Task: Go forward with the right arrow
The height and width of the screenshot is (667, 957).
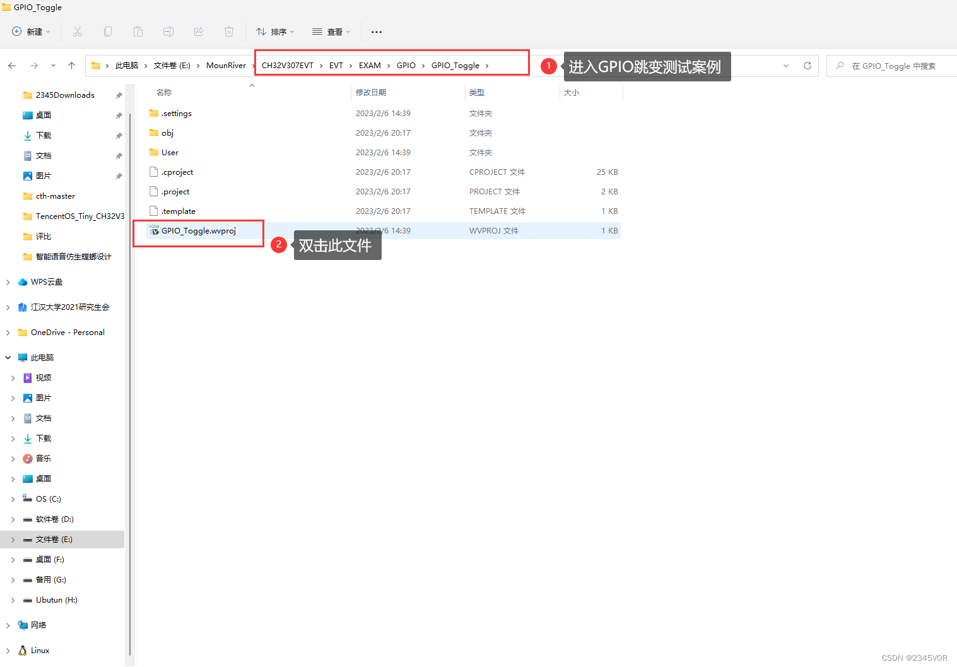Action: (x=34, y=66)
